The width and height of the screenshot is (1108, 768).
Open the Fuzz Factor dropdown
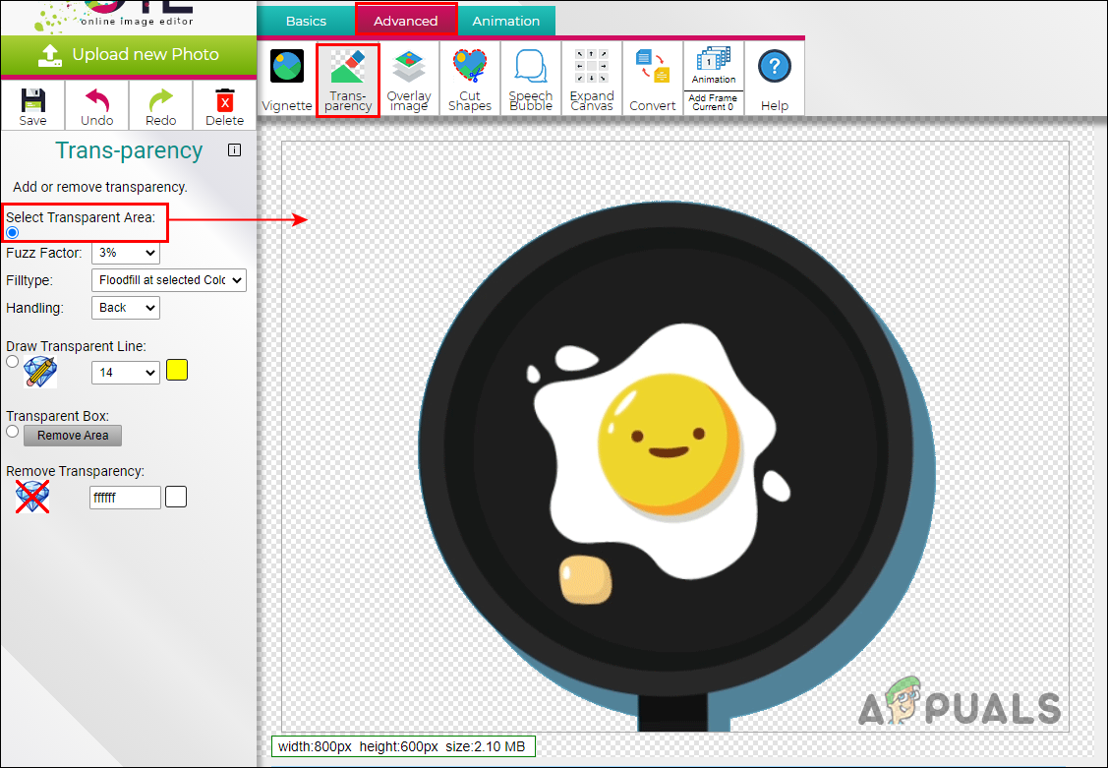tap(126, 253)
